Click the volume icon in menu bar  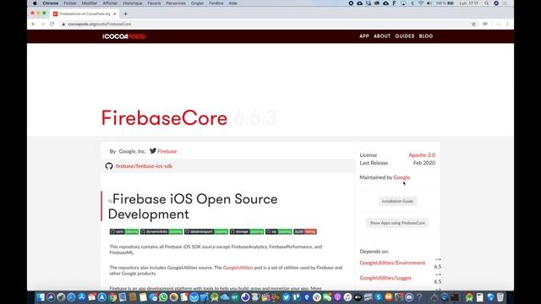(429, 3)
